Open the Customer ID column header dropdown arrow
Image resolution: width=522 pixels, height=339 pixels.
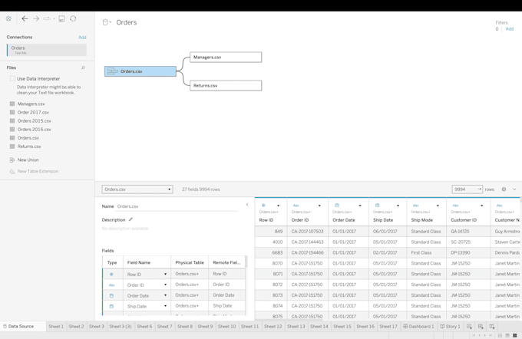[482, 206]
